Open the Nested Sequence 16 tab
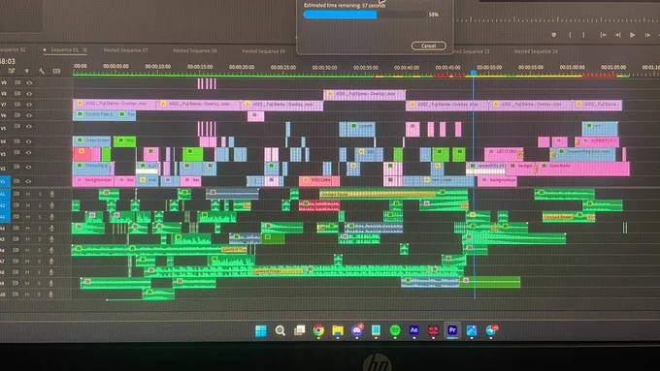The width and height of the screenshot is (660, 371). (536, 51)
